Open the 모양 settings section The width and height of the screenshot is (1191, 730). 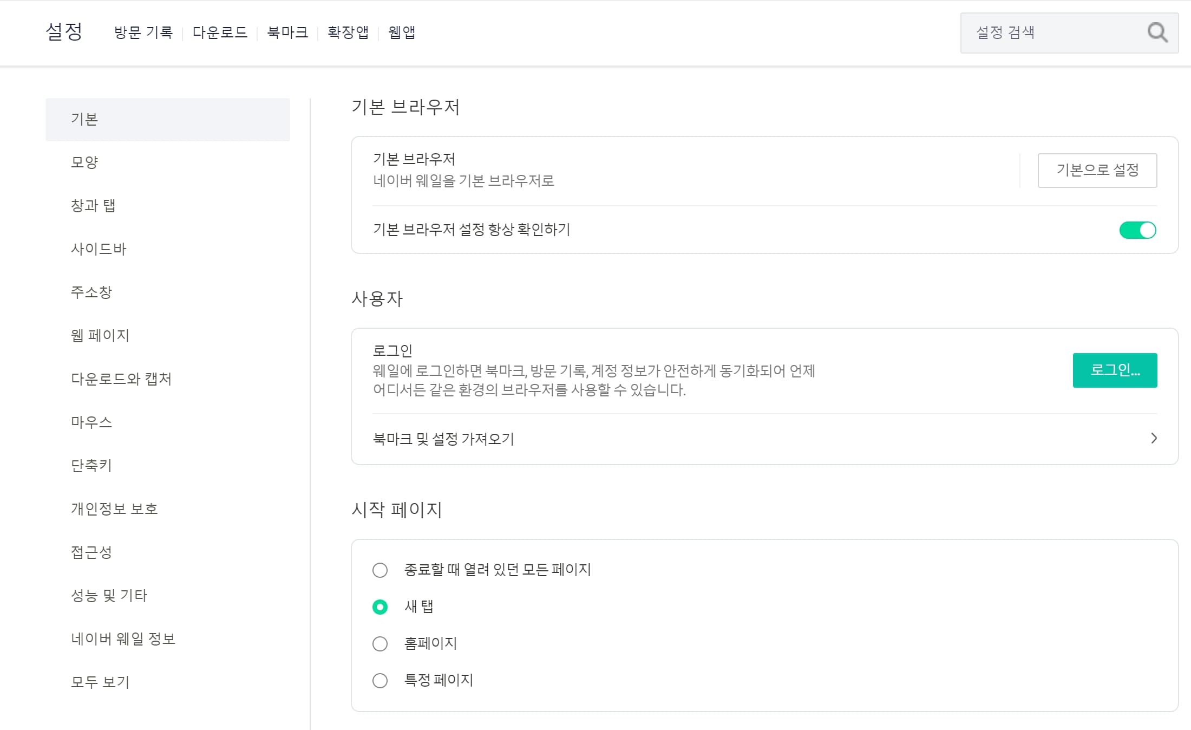[x=86, y=162]
